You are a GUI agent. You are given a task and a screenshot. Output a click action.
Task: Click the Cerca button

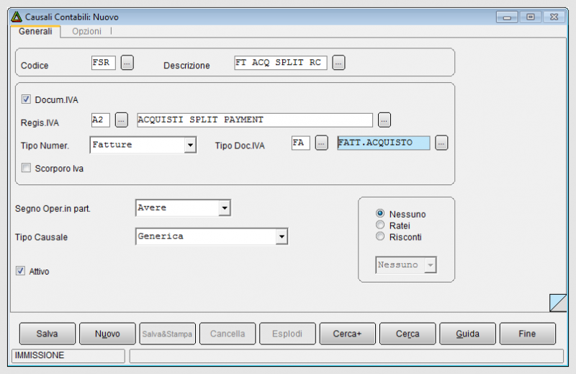click(x=408, y=334)
